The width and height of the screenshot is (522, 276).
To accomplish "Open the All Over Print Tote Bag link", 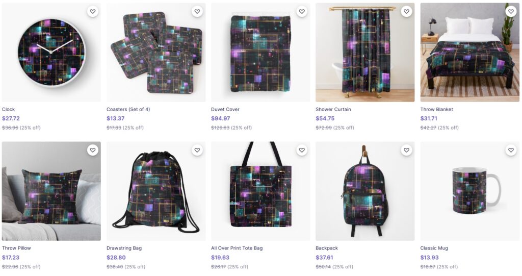I will tap(237, 248).
